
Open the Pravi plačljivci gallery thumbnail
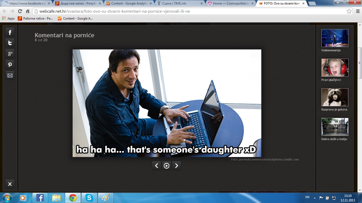click(x=335, y=68)
